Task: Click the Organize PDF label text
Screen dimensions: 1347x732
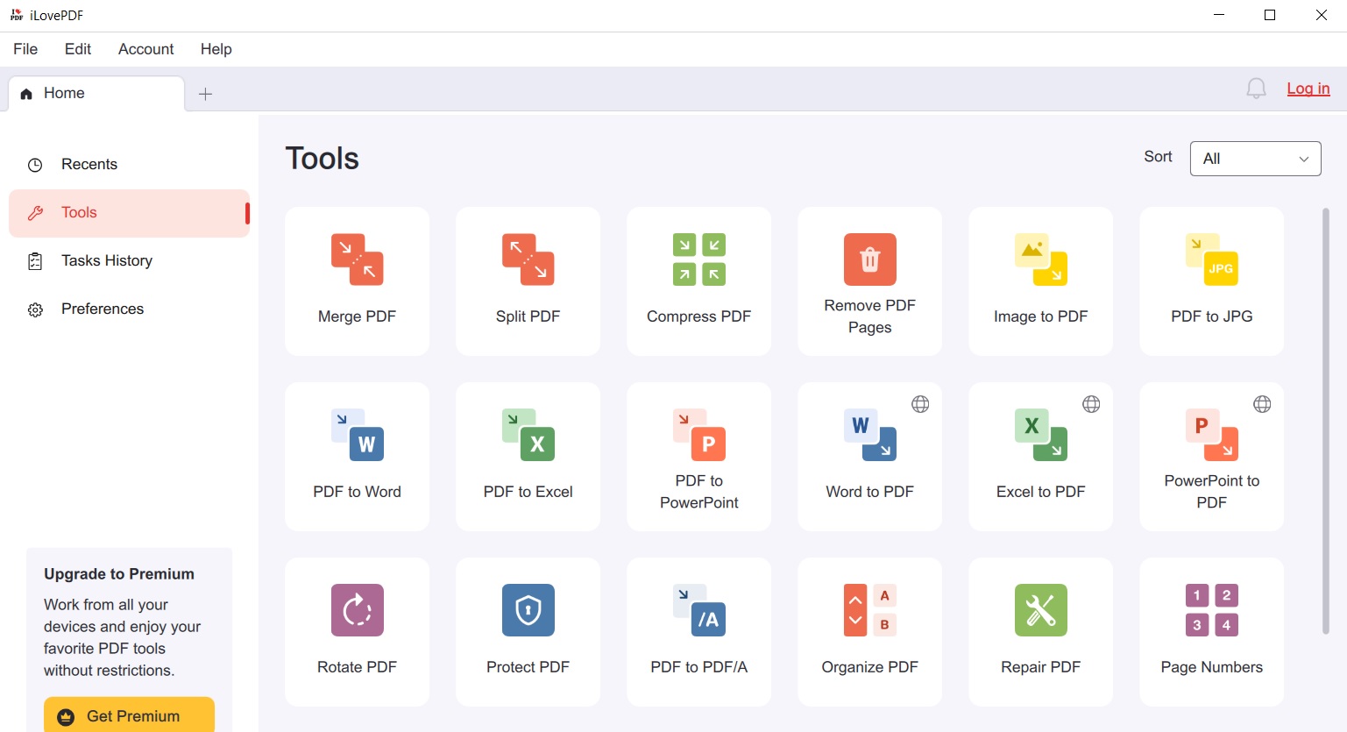Action: pyautogui.click(x=870, y=667)
